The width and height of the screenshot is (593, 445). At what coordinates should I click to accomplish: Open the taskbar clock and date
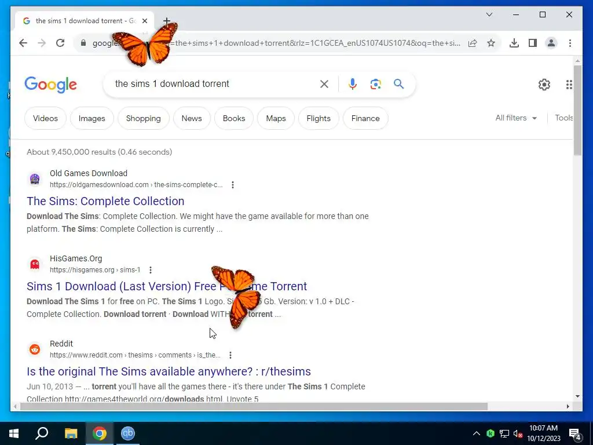543,433
